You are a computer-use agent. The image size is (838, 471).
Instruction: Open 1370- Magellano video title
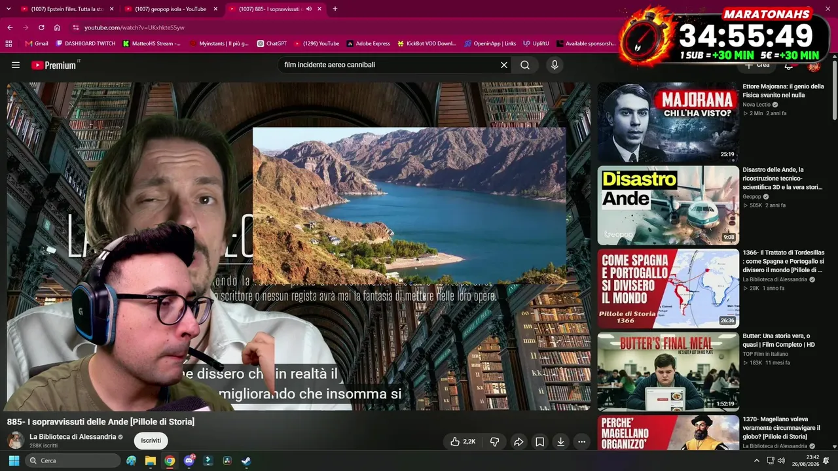pyautogui.click(x=783, y=428)
